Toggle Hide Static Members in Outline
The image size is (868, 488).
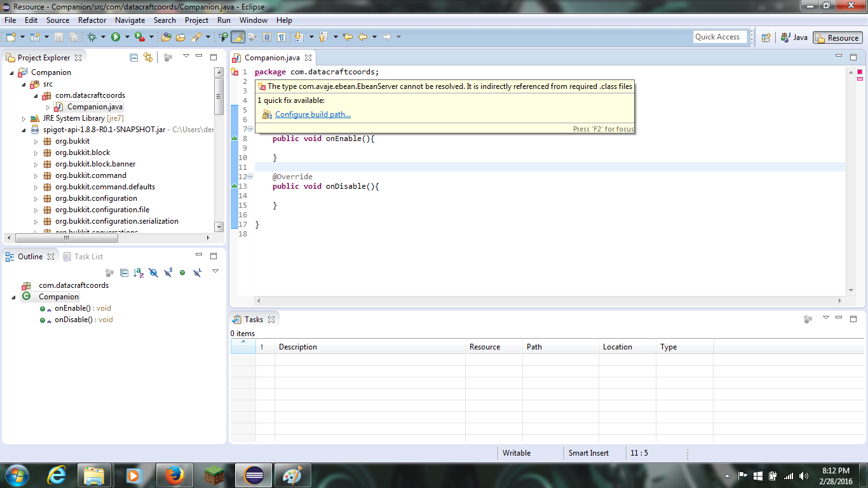(168, 272)
